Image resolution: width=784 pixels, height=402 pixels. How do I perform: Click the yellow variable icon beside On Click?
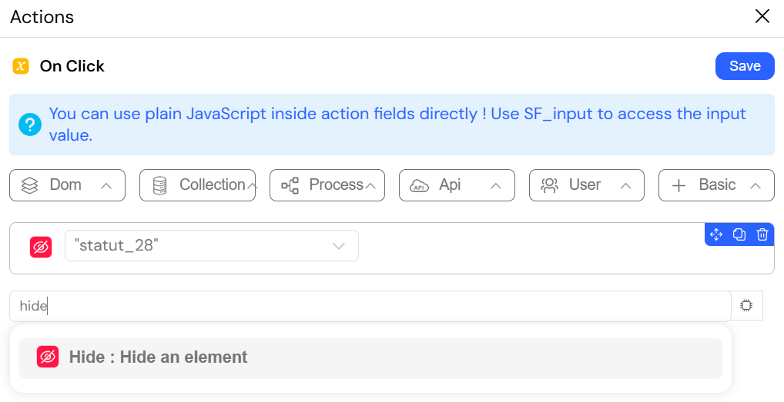(x=21, y=66)
